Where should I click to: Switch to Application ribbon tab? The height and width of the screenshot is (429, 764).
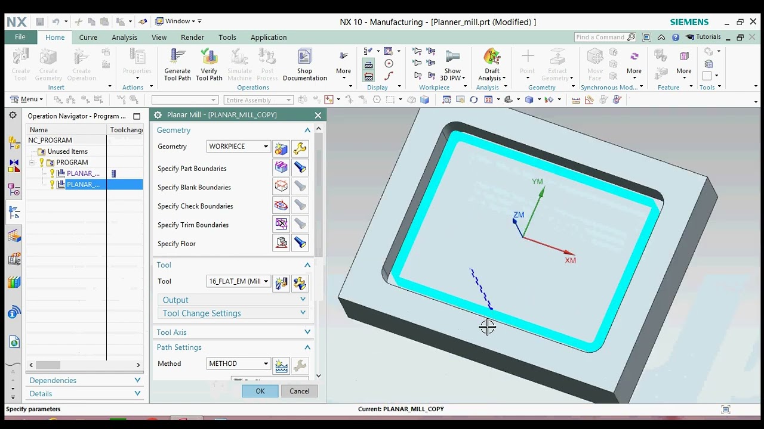tap(269, 37)
